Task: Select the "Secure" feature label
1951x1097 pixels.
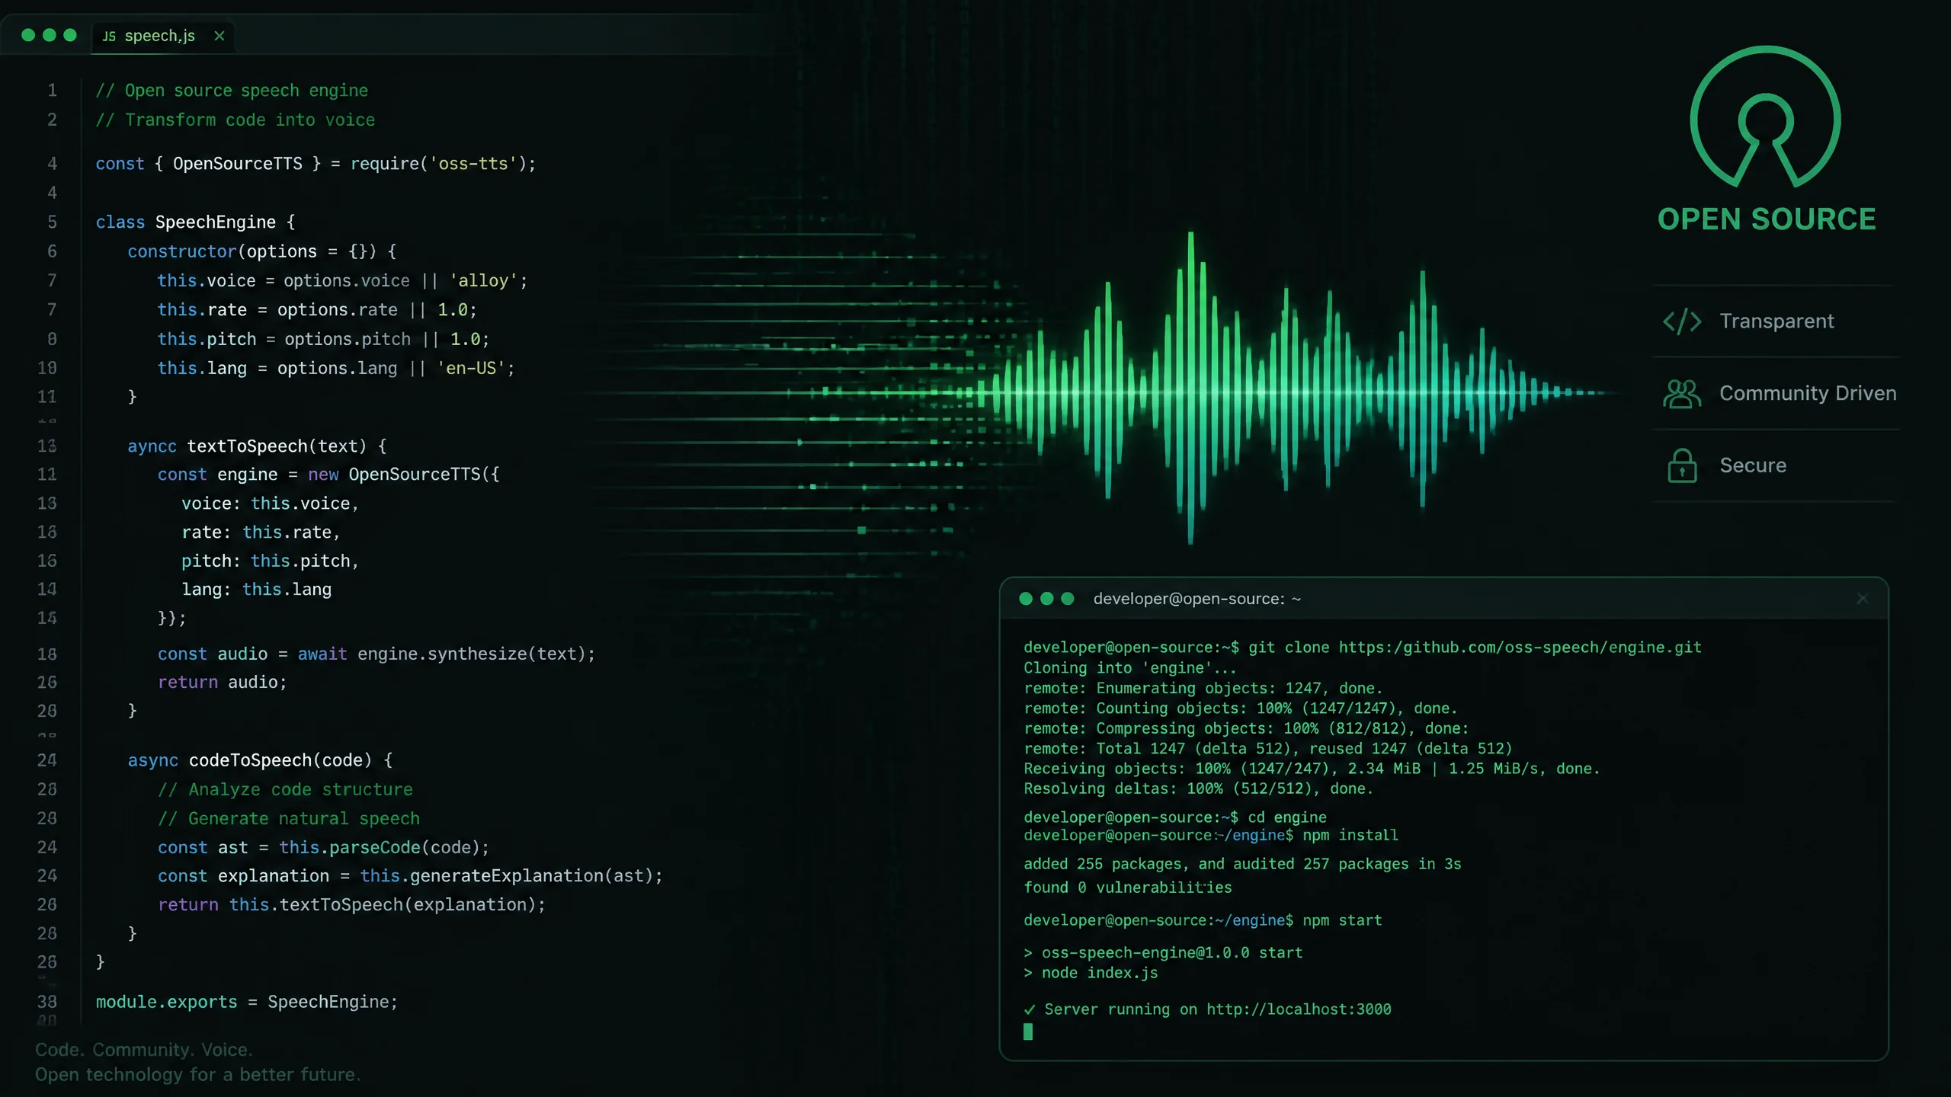Action: coord(1753,465)
